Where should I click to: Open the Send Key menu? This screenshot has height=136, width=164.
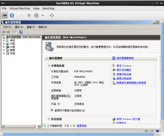pyautogui.click(x=49, y=9)
